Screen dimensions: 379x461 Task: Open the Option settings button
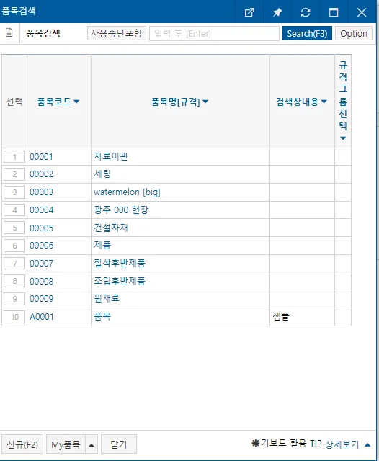tap(354, 33)
